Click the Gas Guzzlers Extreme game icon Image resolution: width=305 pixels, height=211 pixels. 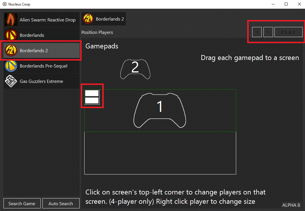(11, 81)
